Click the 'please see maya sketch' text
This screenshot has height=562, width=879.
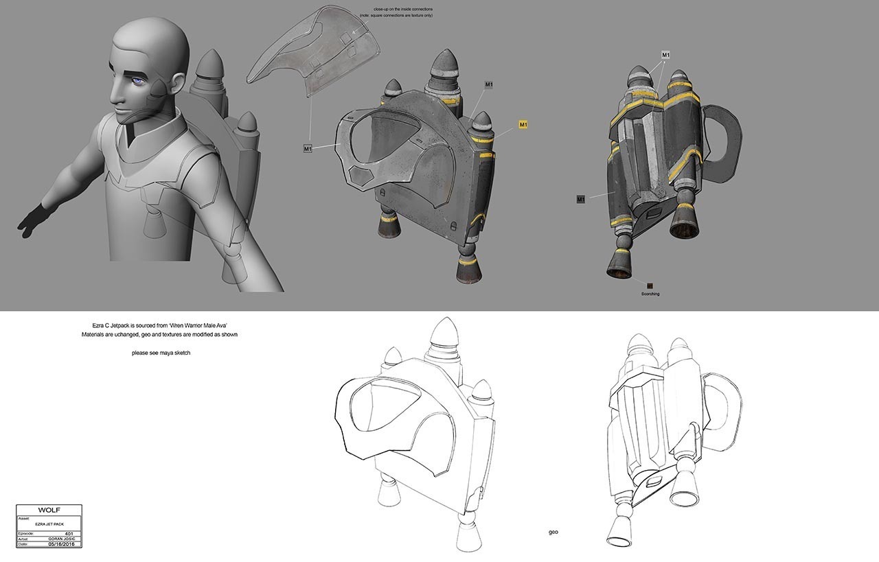[x=161, y=353]
